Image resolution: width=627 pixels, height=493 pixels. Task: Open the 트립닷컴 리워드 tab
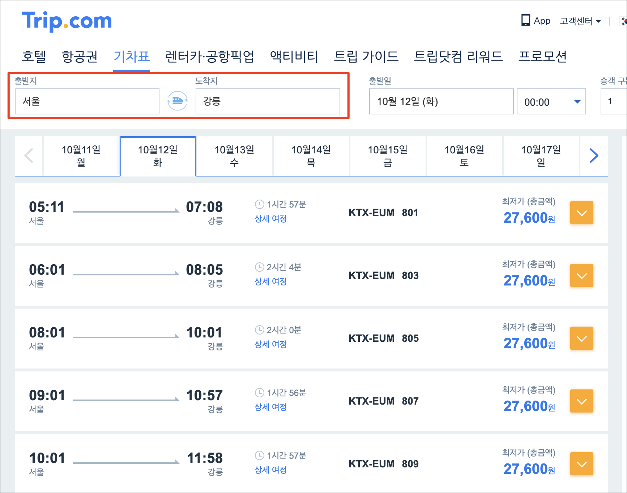458,56
